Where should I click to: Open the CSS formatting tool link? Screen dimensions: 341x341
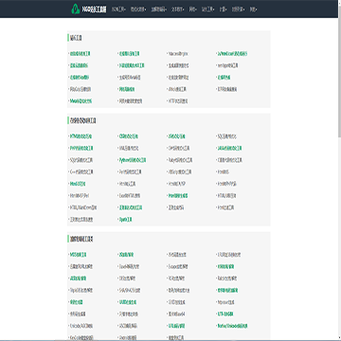pos(128,136)
